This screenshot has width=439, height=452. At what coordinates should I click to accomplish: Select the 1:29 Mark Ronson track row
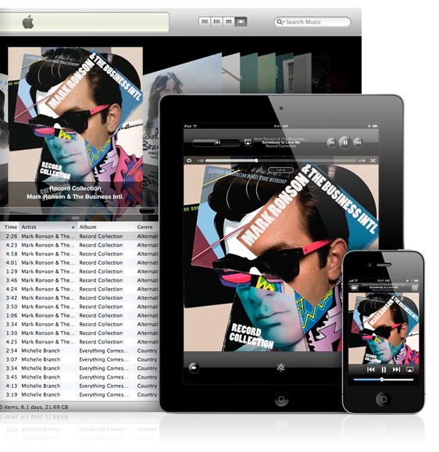80,272
